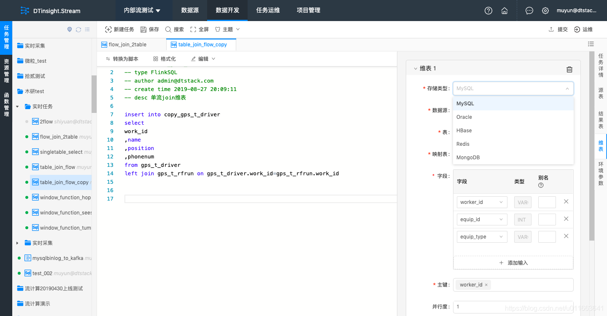Click the 主键 tag input field
The width and height of the screenshot is (607, 316).
click(x=513, y=285)
